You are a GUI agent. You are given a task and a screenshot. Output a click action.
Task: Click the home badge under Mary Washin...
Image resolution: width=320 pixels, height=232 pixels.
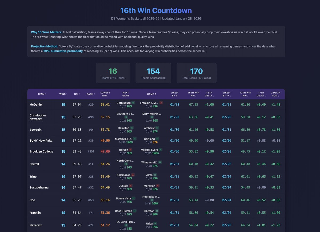point(152,117)
